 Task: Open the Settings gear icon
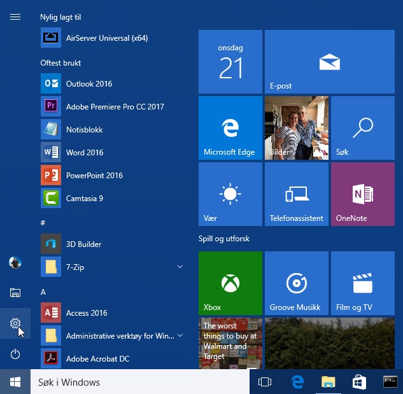tap(15, 324)
